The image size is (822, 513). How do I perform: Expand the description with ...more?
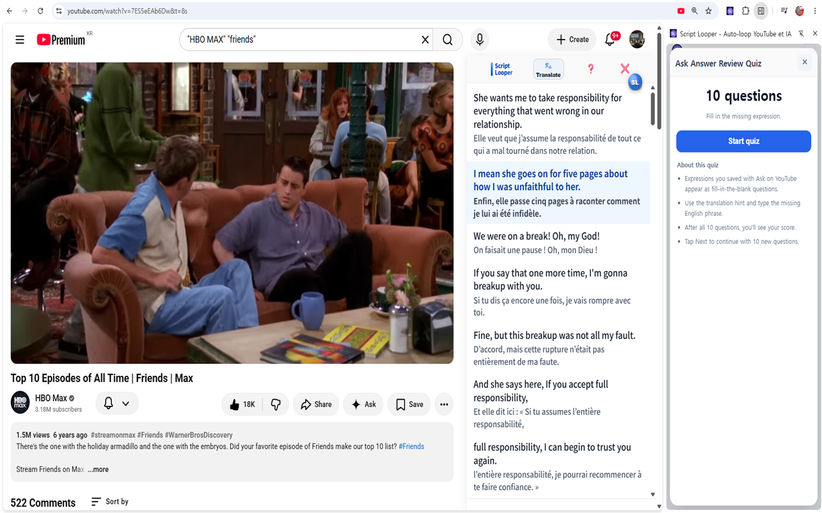coord(98,469)
